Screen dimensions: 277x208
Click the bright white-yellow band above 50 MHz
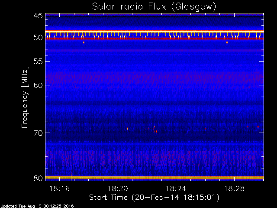155,31
